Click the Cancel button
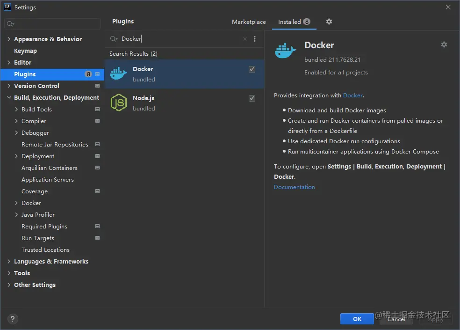The image size is (460, 330). (396, 319)
